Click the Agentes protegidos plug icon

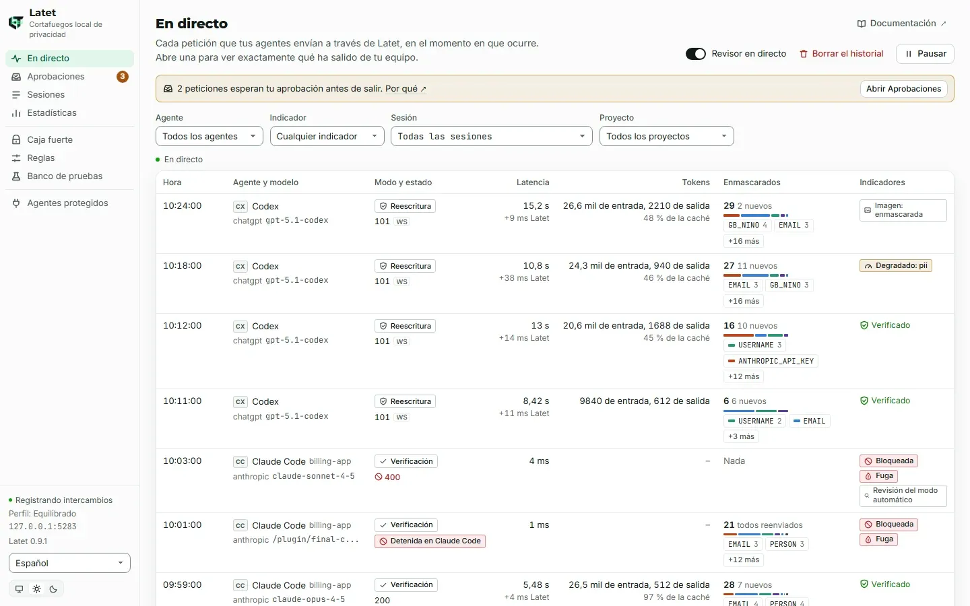coord(16,203)
